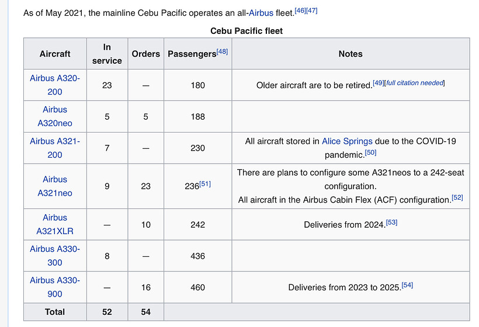Open the Airbus A321neo article

(x=55, y=186)
